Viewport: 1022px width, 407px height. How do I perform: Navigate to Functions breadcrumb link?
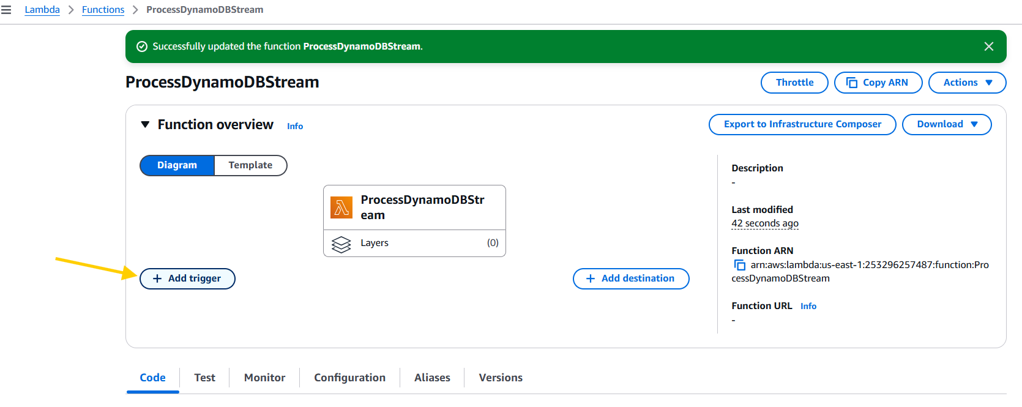pos(103,10)
